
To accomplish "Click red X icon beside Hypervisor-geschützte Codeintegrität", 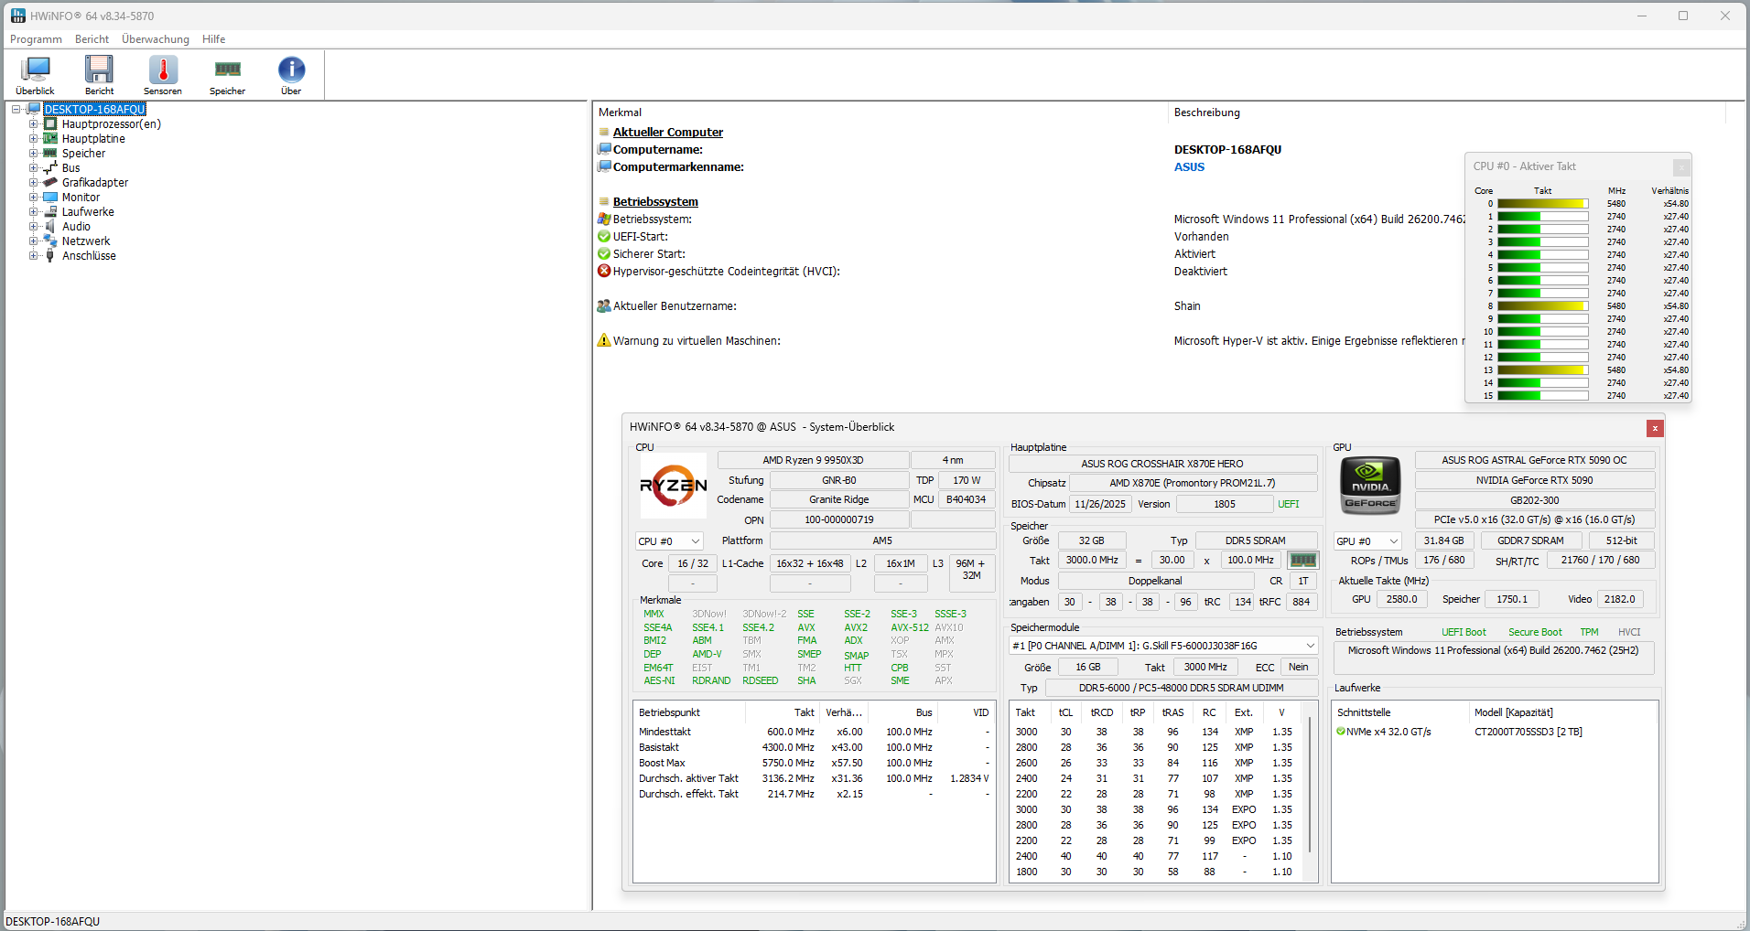I will (604, 272).
